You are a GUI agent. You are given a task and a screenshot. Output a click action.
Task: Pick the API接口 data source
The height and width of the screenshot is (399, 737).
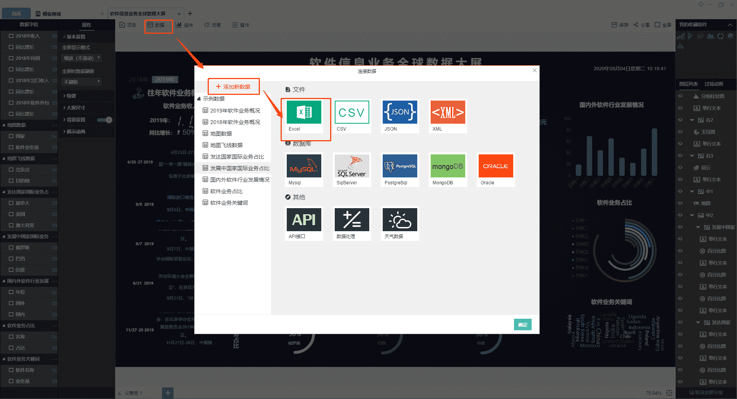304,224
